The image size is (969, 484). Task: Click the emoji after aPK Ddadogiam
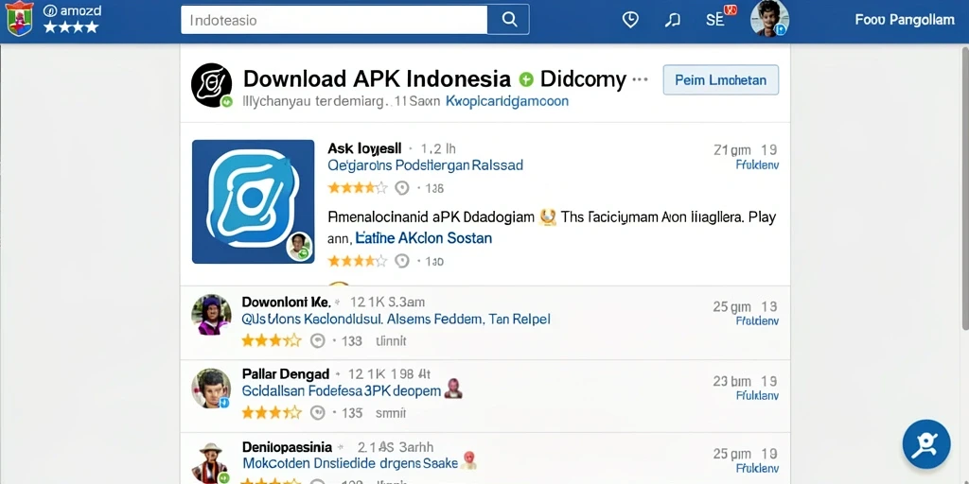(x=548, y=216)
